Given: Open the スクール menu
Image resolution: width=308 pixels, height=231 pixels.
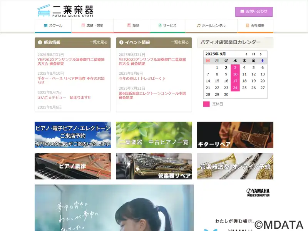Looking at the screenshot, I should point(53,26).
